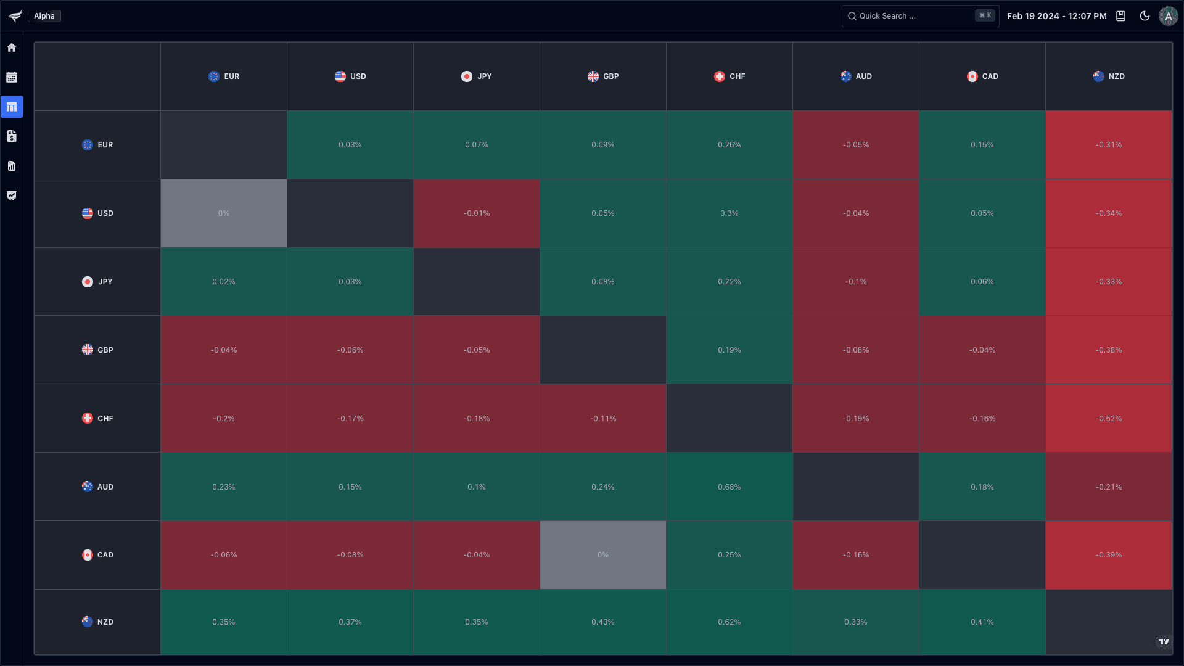Image resolution: width=1184 pixels, height=666 pixels.
Task: Select the GBP row label
Action: 97,350
